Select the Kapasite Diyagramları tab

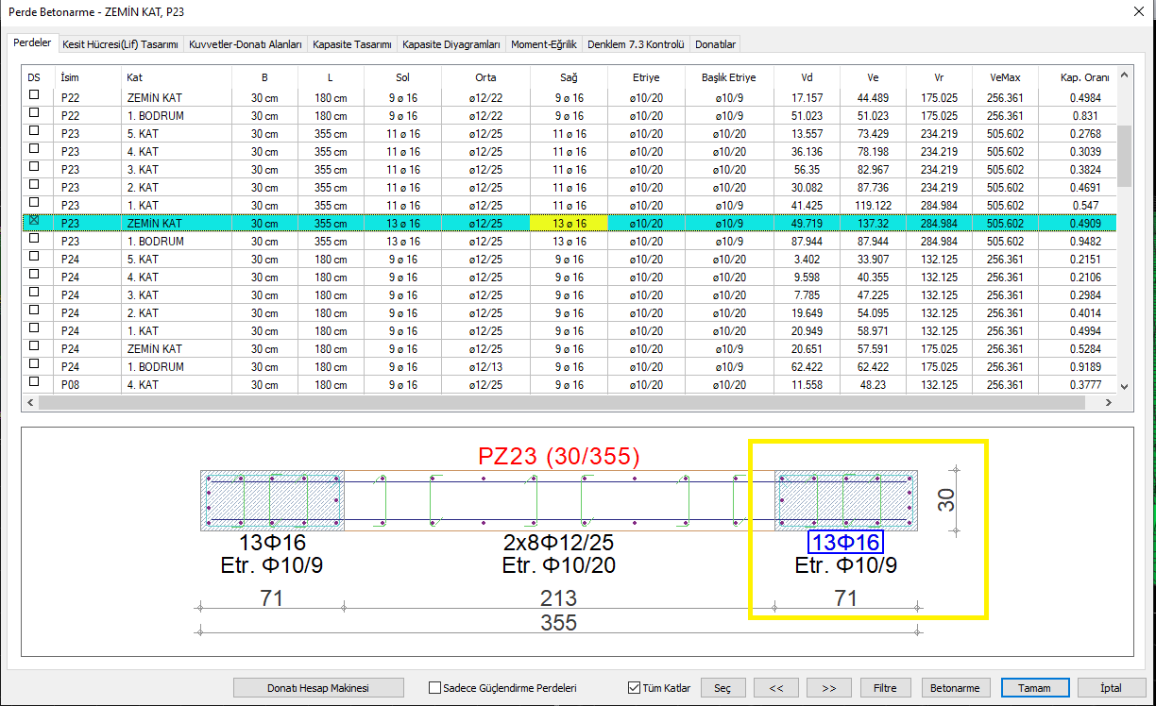(451, 44)
